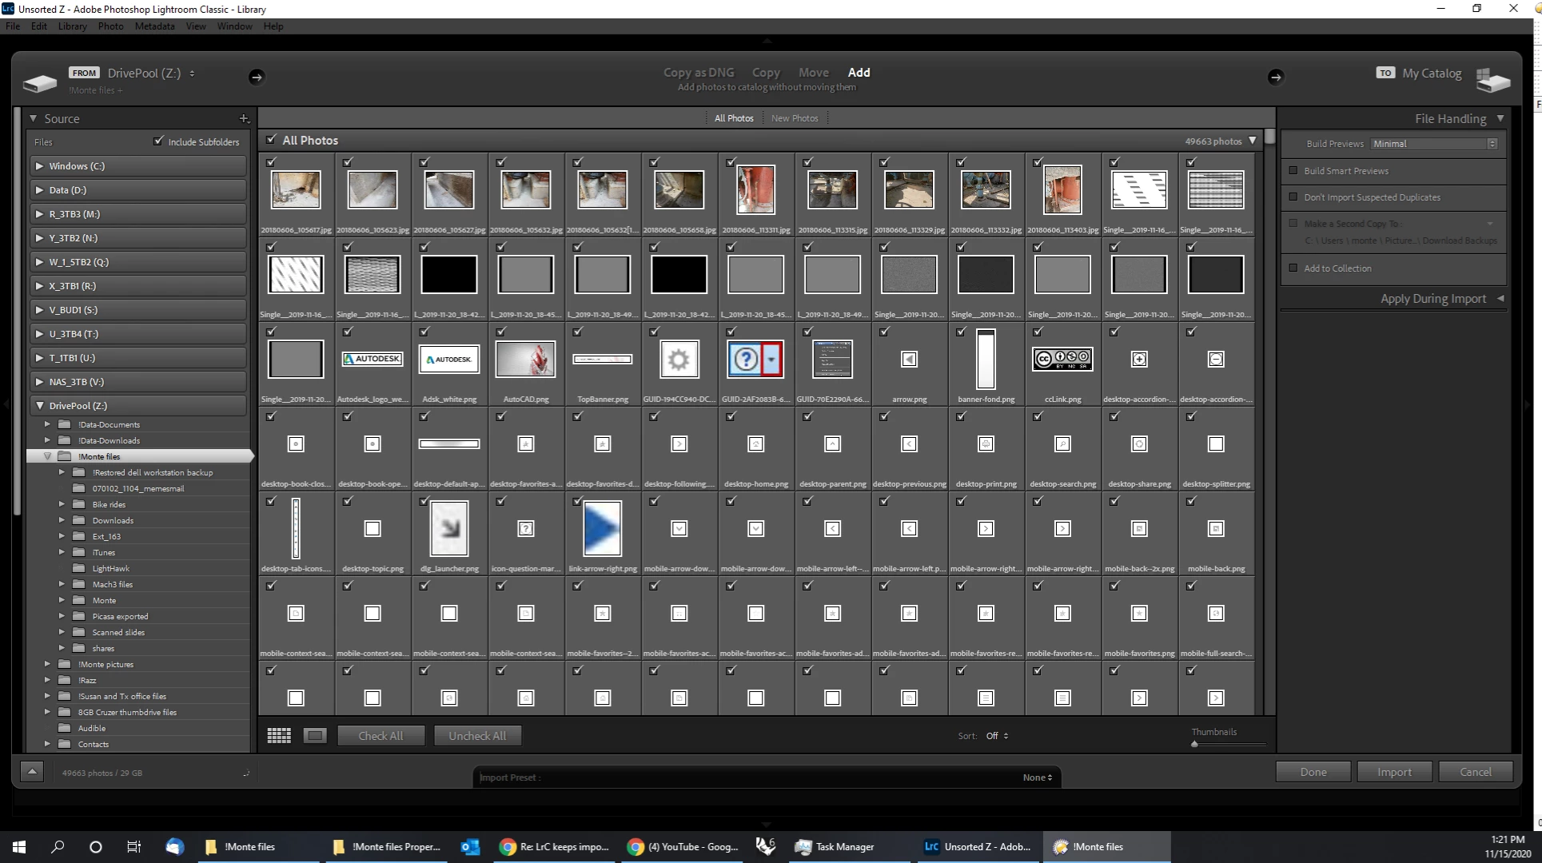
Task: Switch to loupe view icon
Action: (x=315, y=735)
